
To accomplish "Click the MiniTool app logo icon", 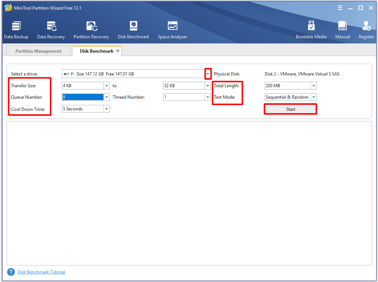I will pyautogui.click(x=8, y=8).
